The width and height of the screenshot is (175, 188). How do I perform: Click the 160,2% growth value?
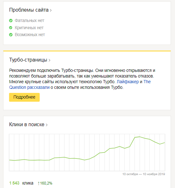pos(46,183)
